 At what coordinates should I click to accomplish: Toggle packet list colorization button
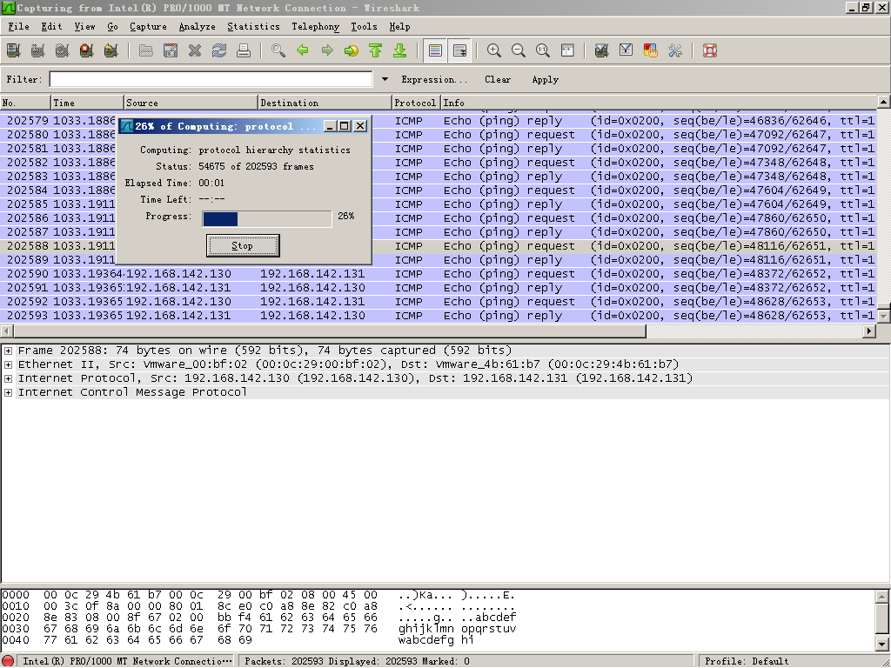[435, 50]
